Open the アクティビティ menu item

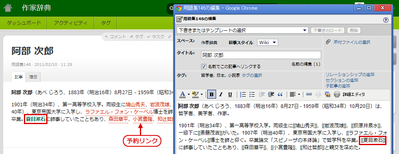click(71, 23)
